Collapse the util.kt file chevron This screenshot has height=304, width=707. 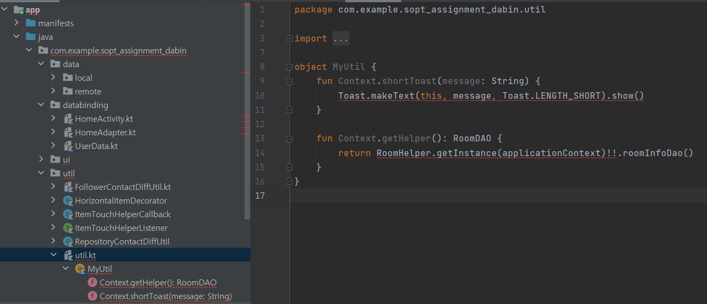click(x=53, y=255)
